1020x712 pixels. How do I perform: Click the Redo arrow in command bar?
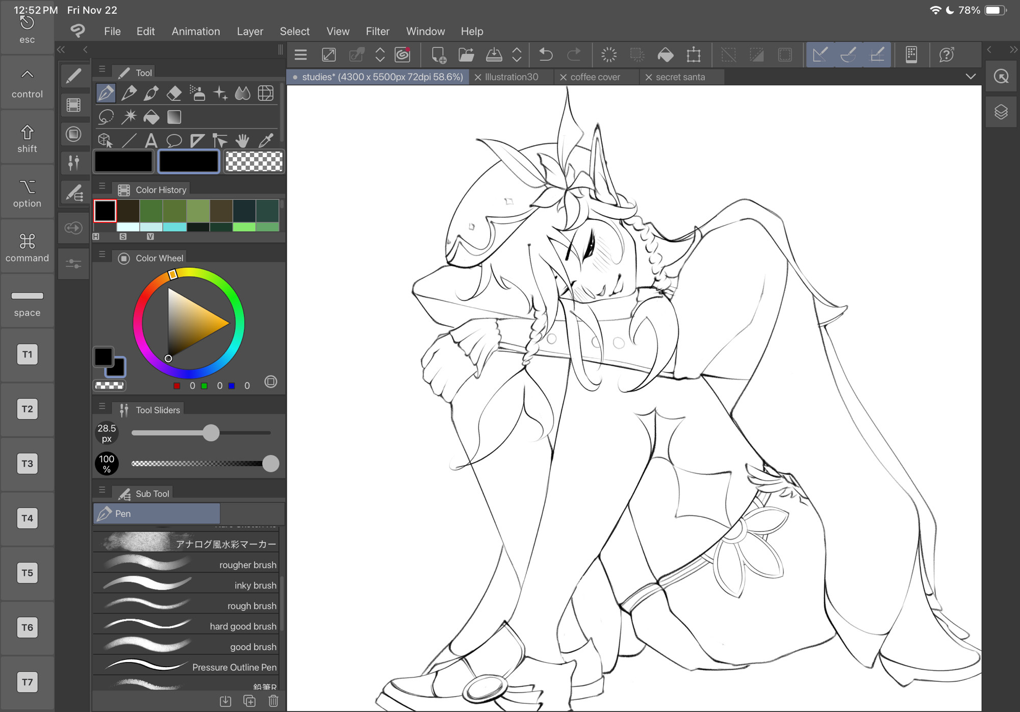tap(574, 55)
